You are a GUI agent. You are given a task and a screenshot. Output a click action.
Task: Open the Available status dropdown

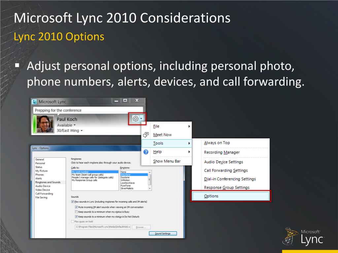pyautogui.click(x=66, y=125)
